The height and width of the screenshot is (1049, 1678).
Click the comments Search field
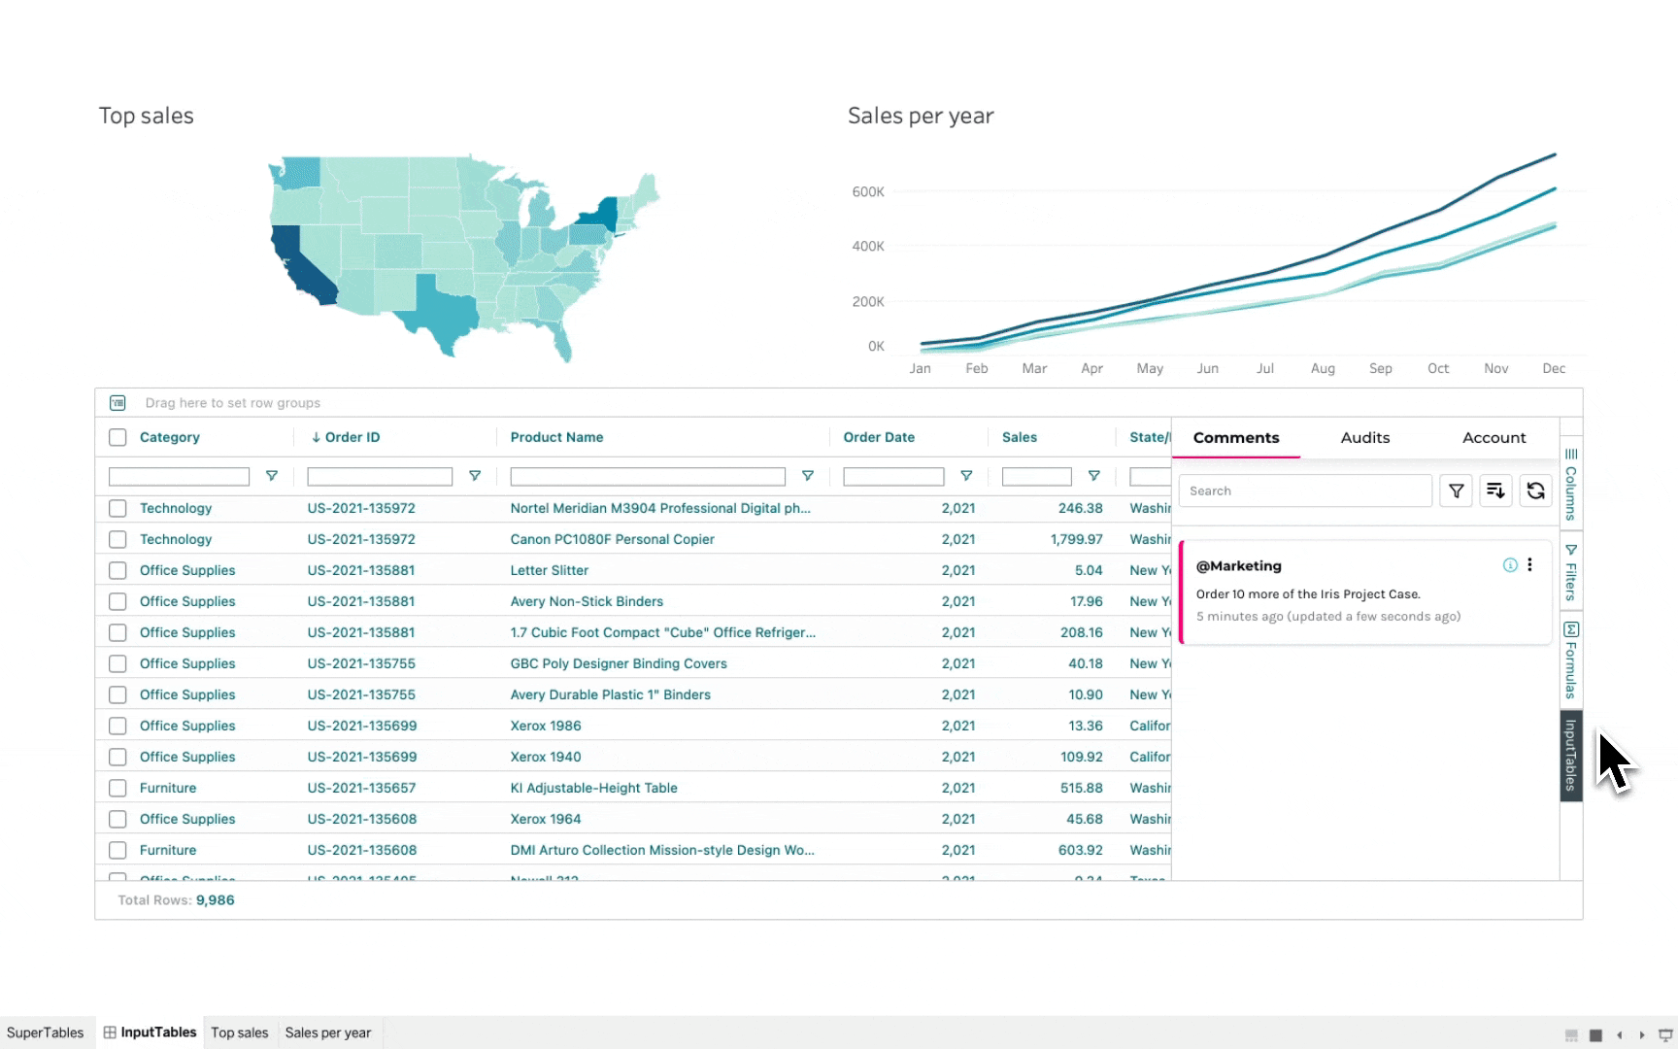tap(1304, 491)
